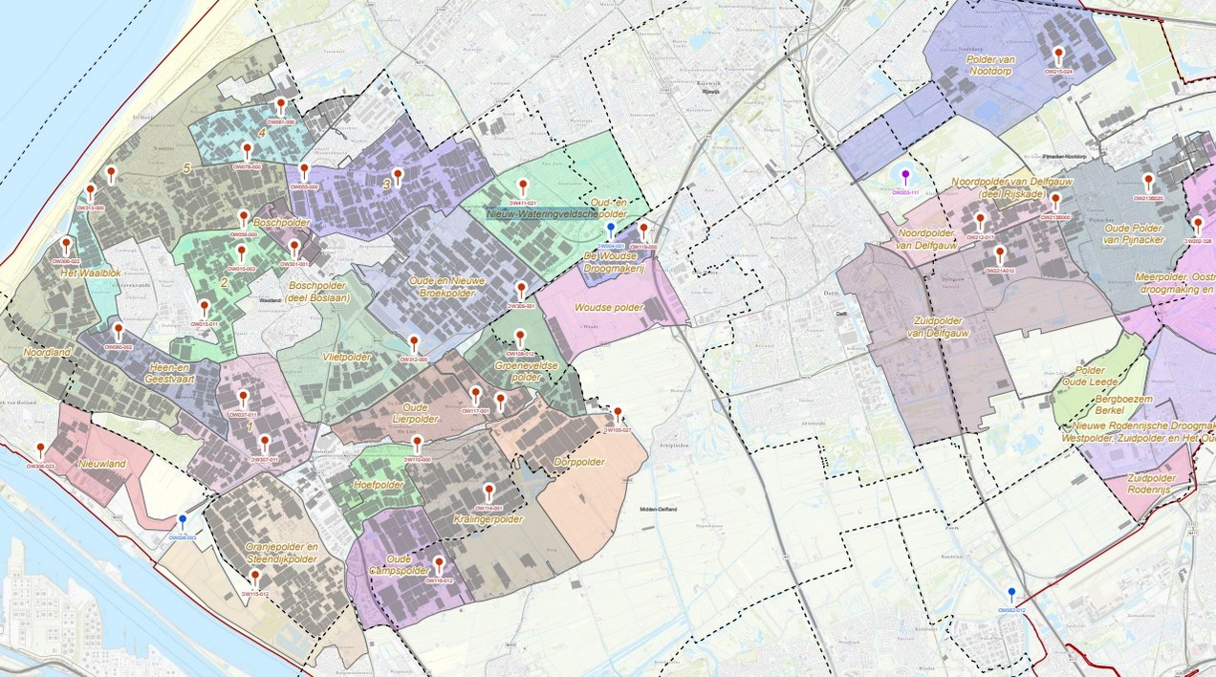
Task: Select the red pin OW114-001
Action: [489, 491]
